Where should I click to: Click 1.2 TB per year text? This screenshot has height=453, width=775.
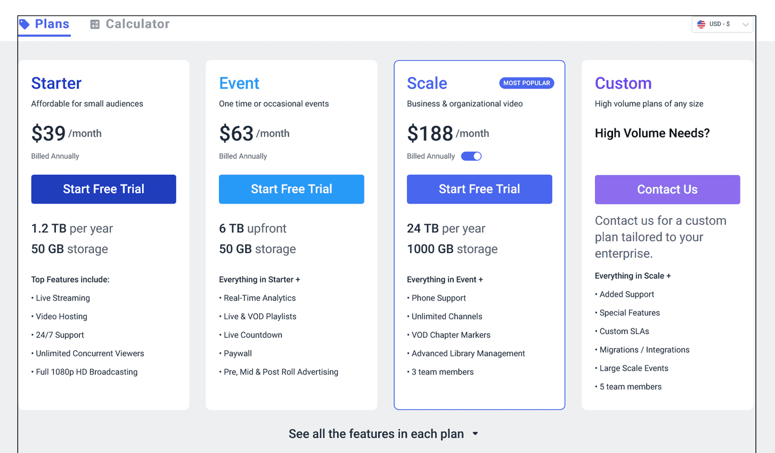[x=72, y=229]
